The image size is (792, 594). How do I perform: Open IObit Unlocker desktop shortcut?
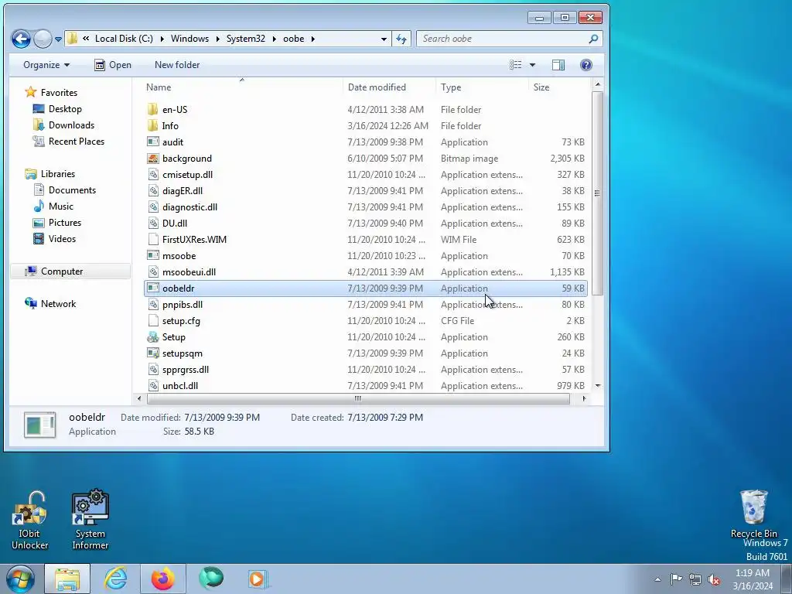click(29, 521)
